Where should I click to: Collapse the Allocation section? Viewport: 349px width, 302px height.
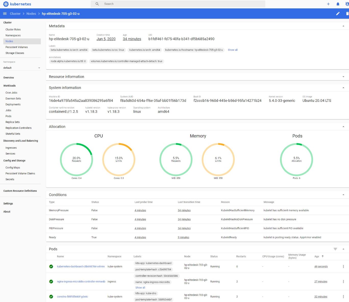(343, 127)
